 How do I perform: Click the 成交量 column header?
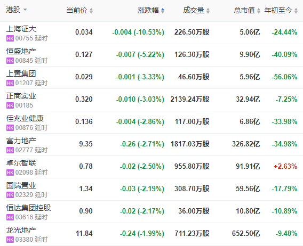[x=194, y=10]
